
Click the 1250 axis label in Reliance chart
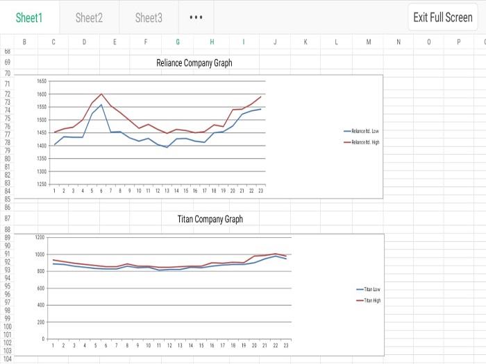point(42,184)
